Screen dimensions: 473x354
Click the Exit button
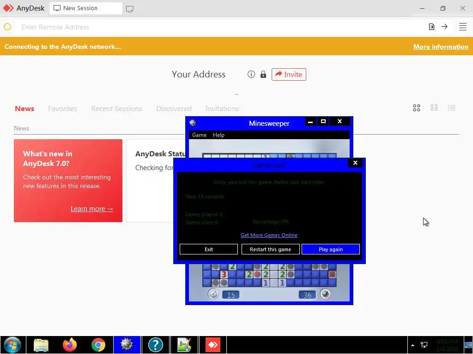pyautogui.click(x=209, y=249)
